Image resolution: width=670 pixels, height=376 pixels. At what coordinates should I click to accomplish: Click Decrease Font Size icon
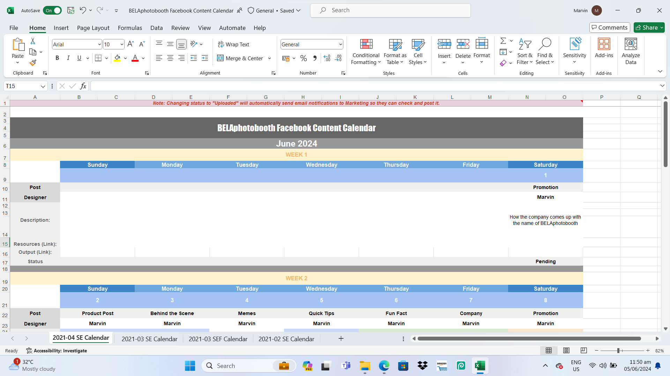142,44
